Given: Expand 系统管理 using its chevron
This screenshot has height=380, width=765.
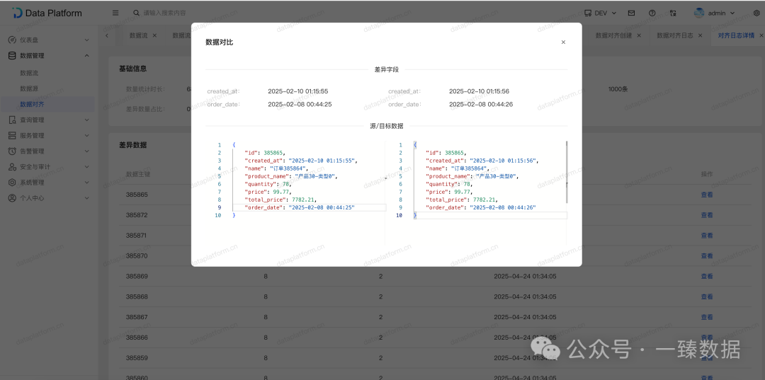Looking at the screenshot, I should click(x=87, y=182).
